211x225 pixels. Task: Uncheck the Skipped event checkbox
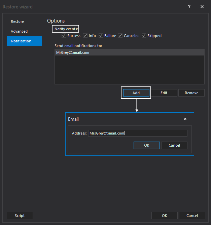[144, 36]
